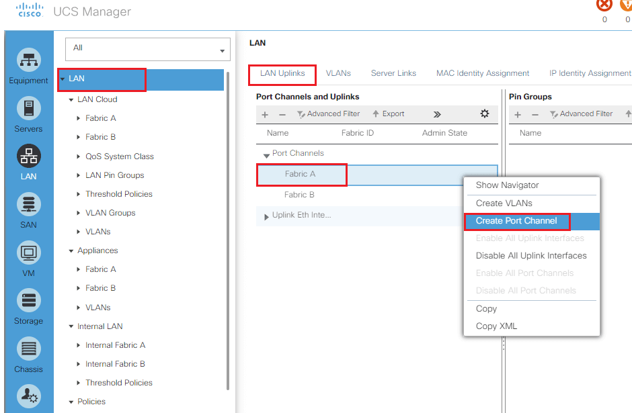
Task: Open the Storage section icon
Action: [x=29, y=301]
